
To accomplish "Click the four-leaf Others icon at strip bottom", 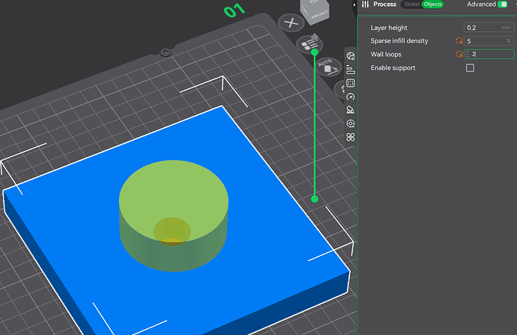I will point(350,137).
